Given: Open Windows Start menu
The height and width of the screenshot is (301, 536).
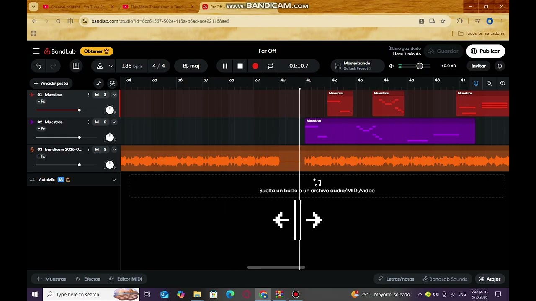Looking at the screenshot, I should pos(35,294).
